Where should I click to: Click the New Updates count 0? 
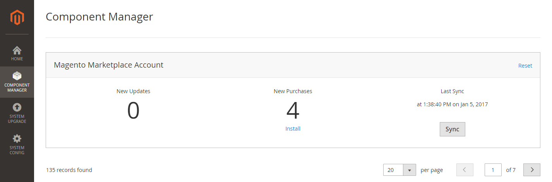133,111
